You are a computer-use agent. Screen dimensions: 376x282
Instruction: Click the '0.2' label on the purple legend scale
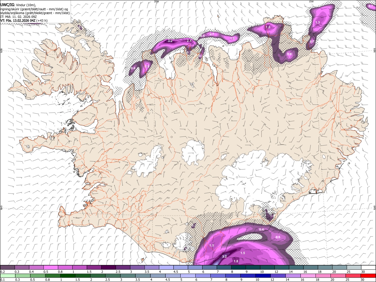[x=2, y=272]
